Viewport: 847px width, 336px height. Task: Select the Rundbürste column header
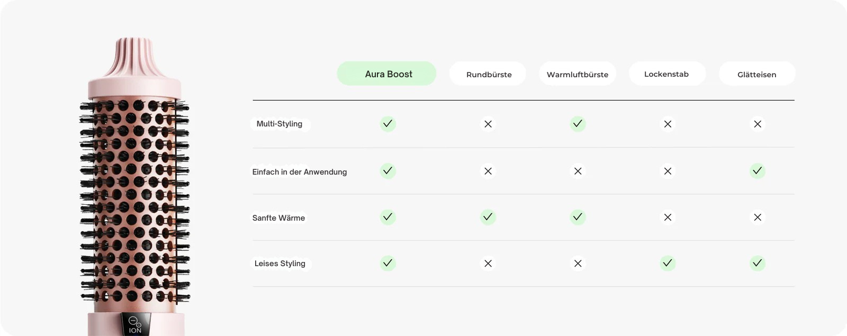[x=488, y=74]
